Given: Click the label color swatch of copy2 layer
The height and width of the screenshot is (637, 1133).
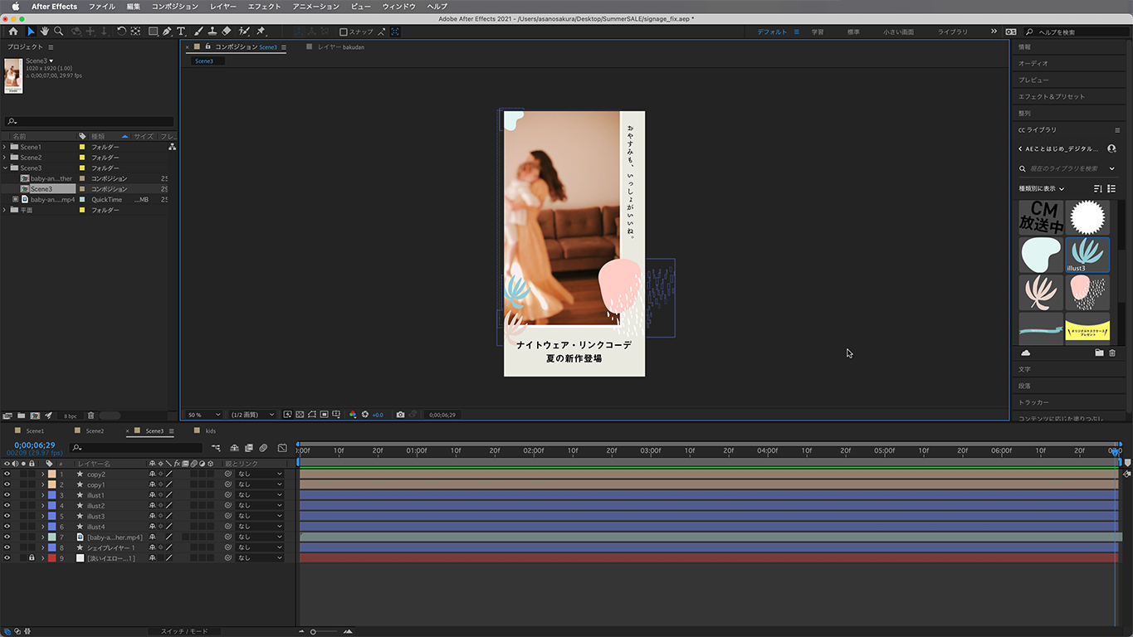Looking at the screenshot, I should click(51, 474).
